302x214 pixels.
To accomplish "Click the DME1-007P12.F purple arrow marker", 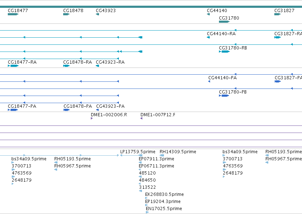I will (141, 118).
